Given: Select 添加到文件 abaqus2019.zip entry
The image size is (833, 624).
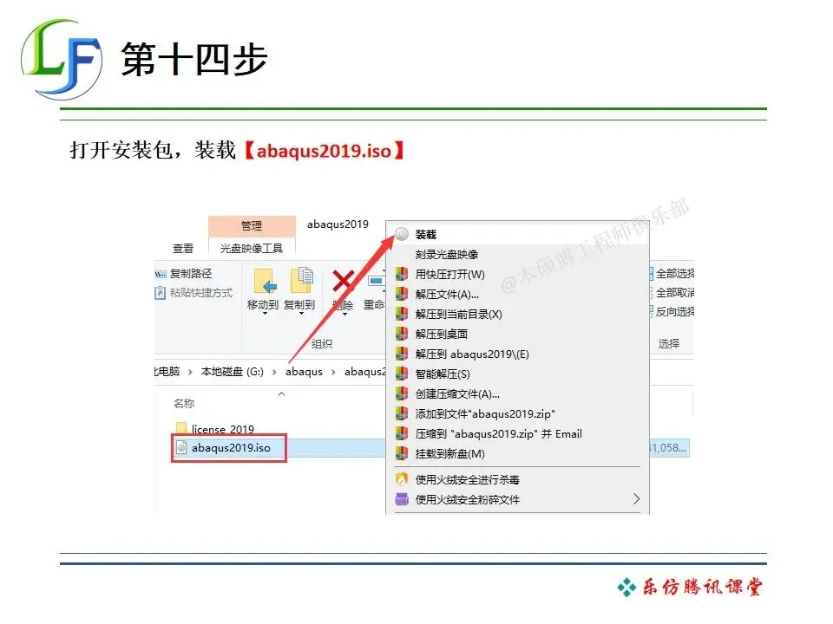Looking at the screenshot, I should 518,414.
